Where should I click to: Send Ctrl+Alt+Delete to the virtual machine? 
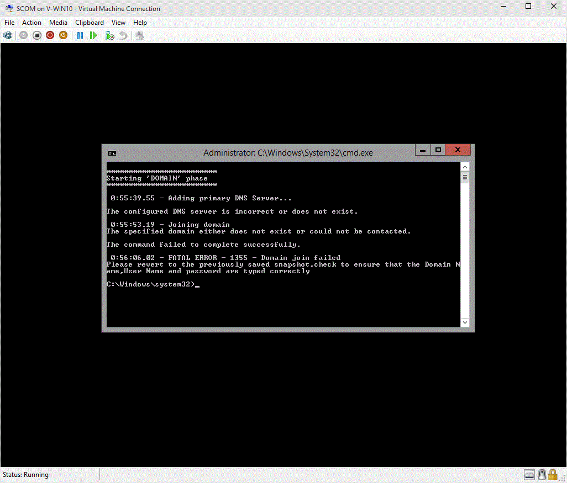7,35
